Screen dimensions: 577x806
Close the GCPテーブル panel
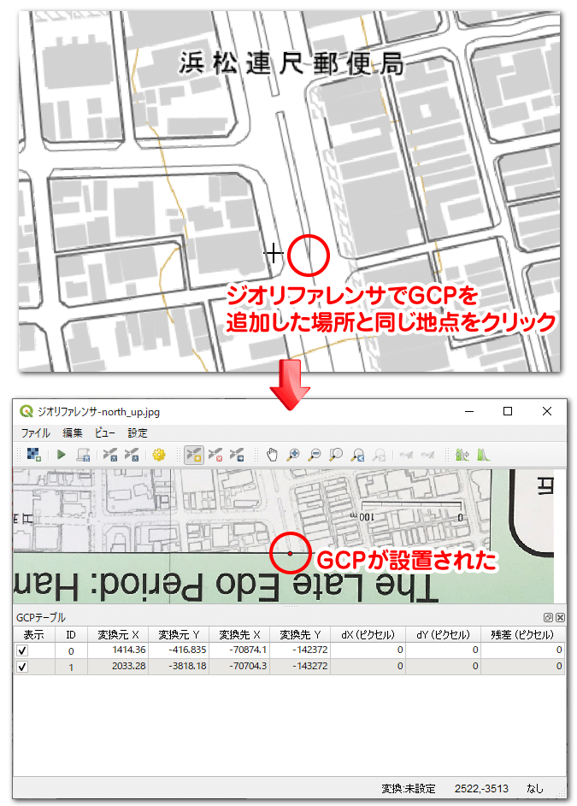560,617
